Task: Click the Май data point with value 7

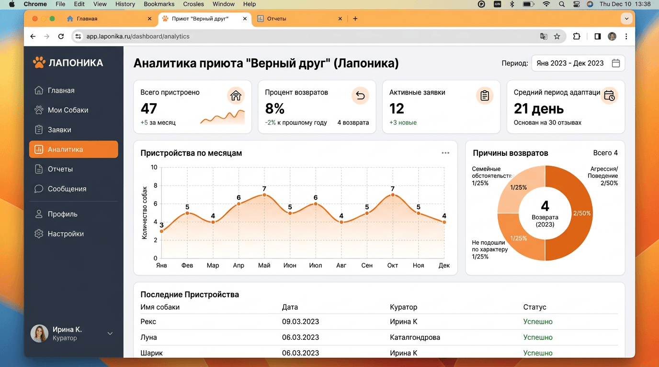Action: click(x=264, y=194)
